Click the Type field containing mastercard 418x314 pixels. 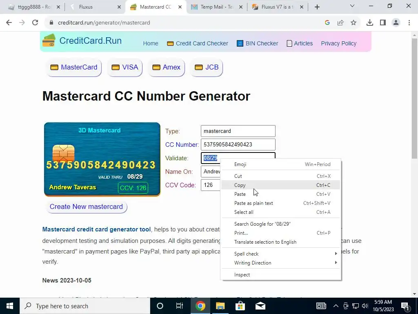(x=238, y=131)
